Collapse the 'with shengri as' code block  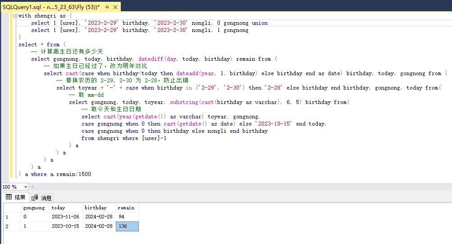click(16, 16)
